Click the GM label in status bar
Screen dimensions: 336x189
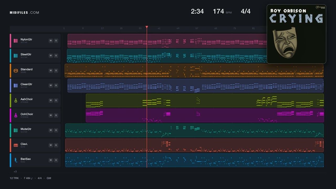point(49,178)
